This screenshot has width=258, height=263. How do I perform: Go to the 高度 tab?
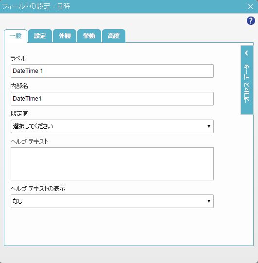[x=114, y=36]
